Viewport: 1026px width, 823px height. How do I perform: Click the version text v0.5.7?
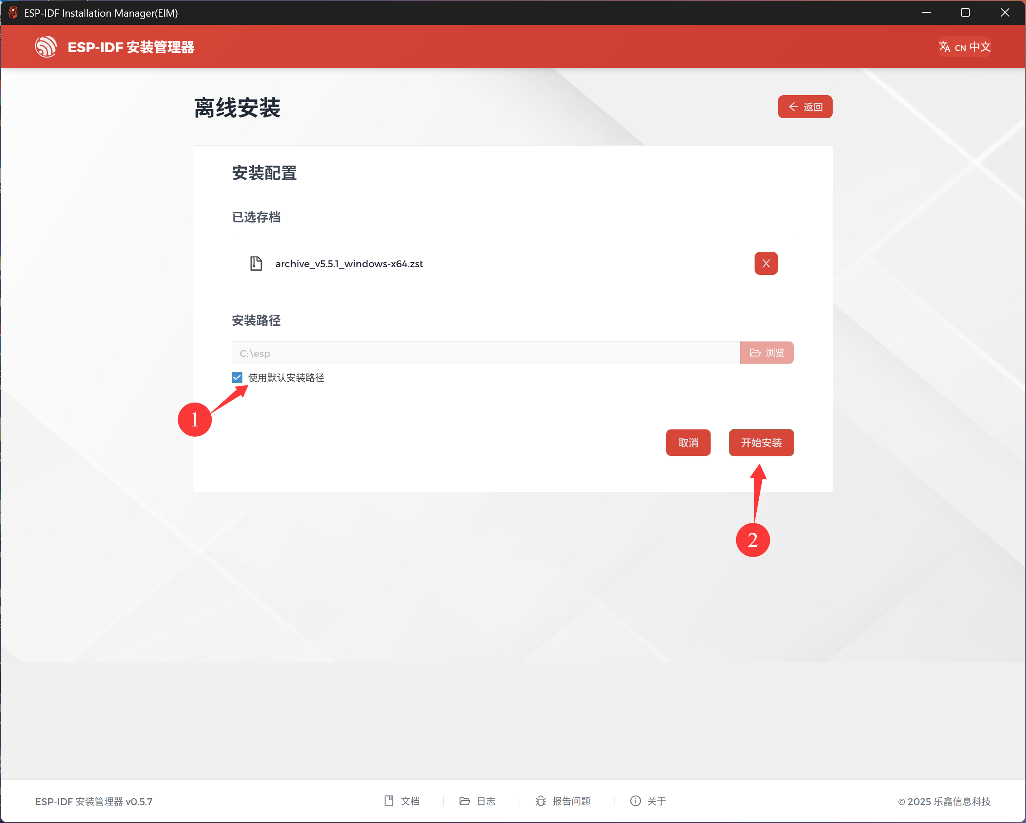point(139,802)
